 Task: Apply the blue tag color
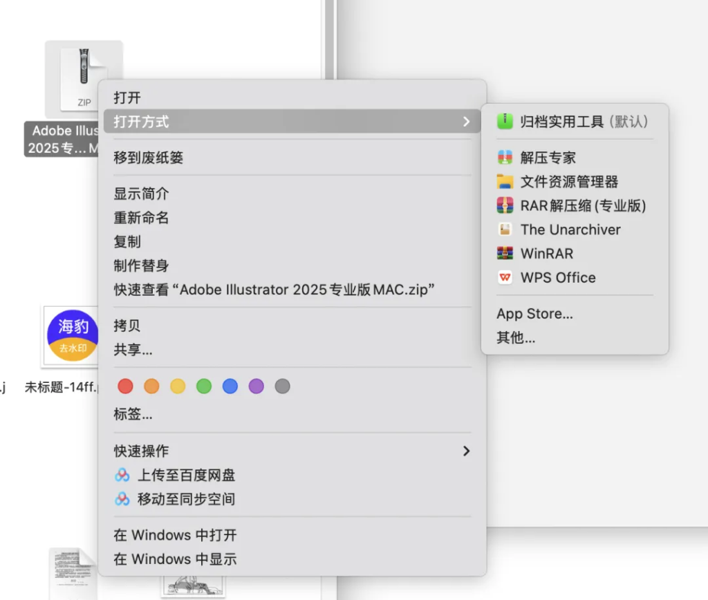230,386
